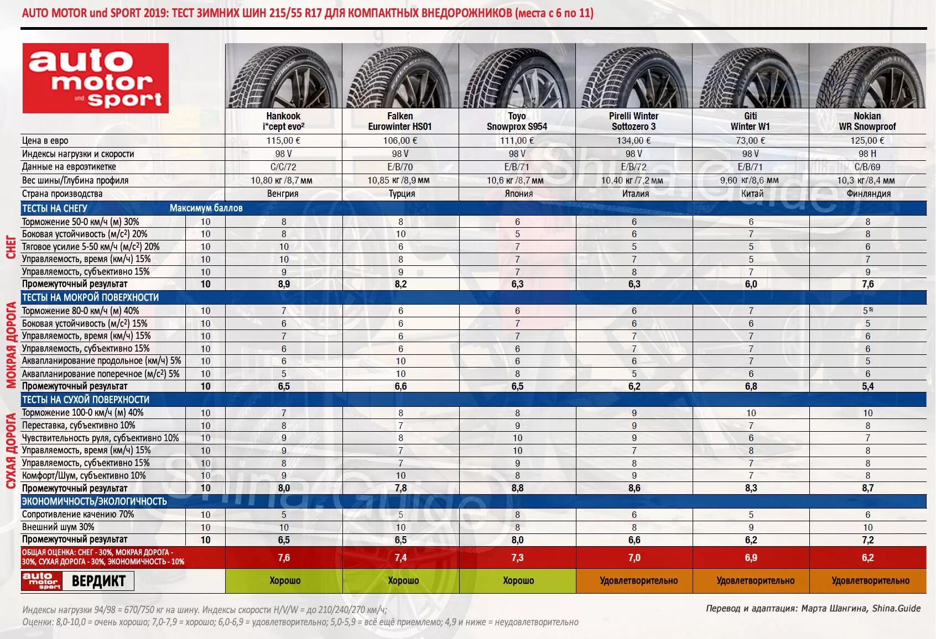Viewport: 936px width, 639px height.
Task: Click the Falken price 106,00 €
Action: 401,140
